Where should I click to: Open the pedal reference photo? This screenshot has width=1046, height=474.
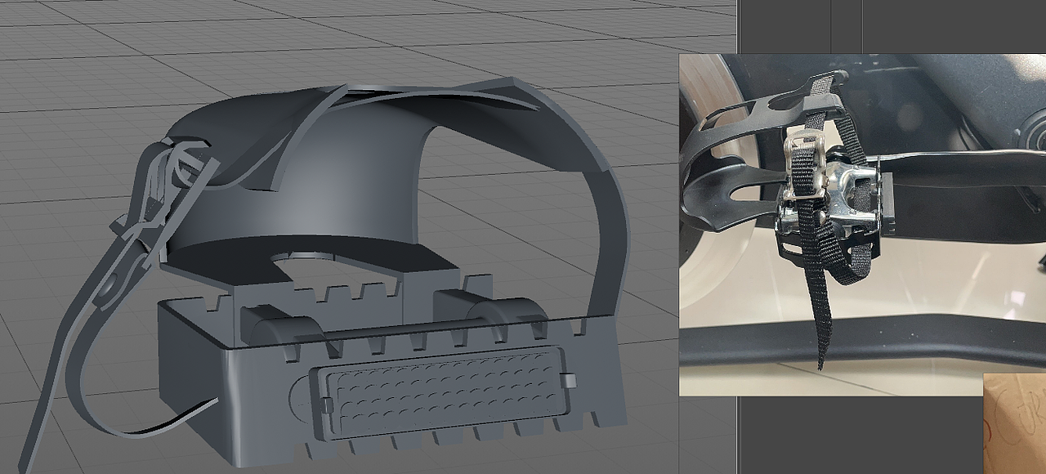(862, 225)
